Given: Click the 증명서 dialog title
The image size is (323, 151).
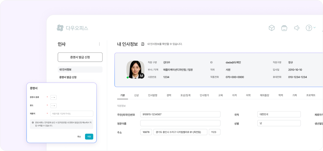Looking at the screenshot, I should (34, 88).
